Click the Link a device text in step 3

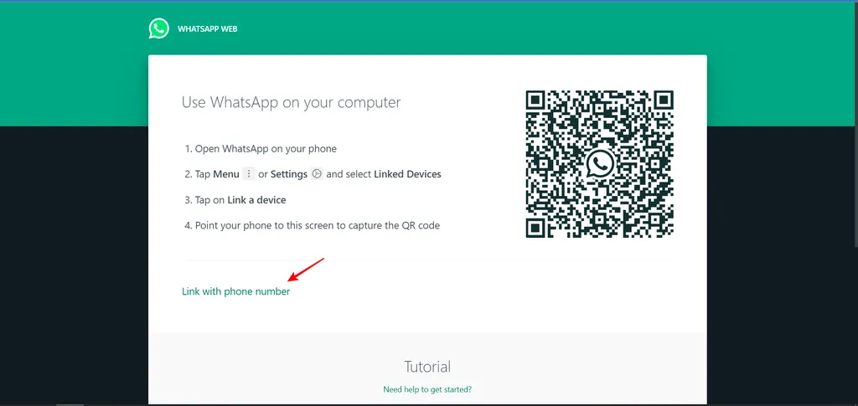pos(256,200)
